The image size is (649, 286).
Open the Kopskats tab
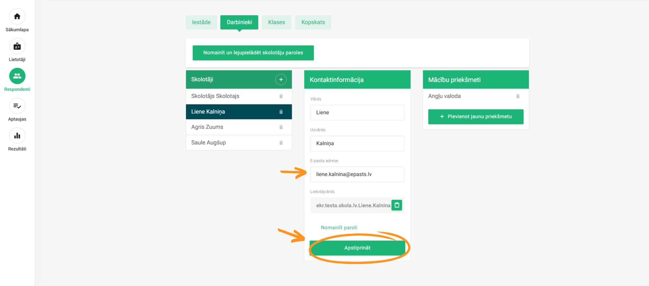[x=313, y=22]
